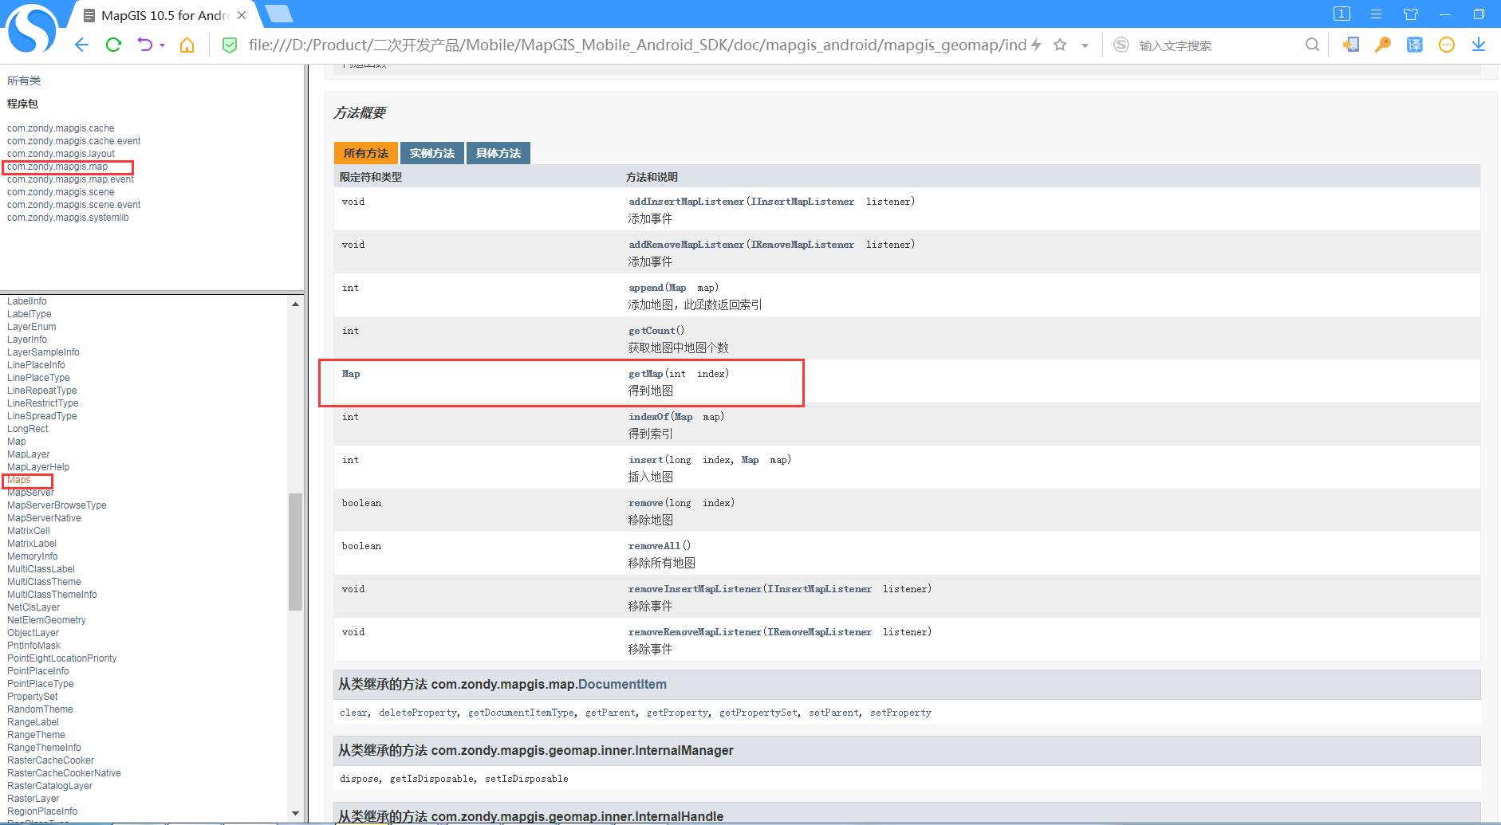Open the MapServer class link
This screenshot has height=825, width=1501.
[x=30, y=493]
